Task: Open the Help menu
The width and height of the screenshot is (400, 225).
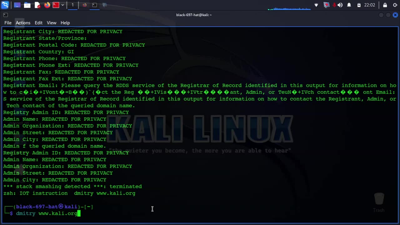Action: (x=65, y=23)
